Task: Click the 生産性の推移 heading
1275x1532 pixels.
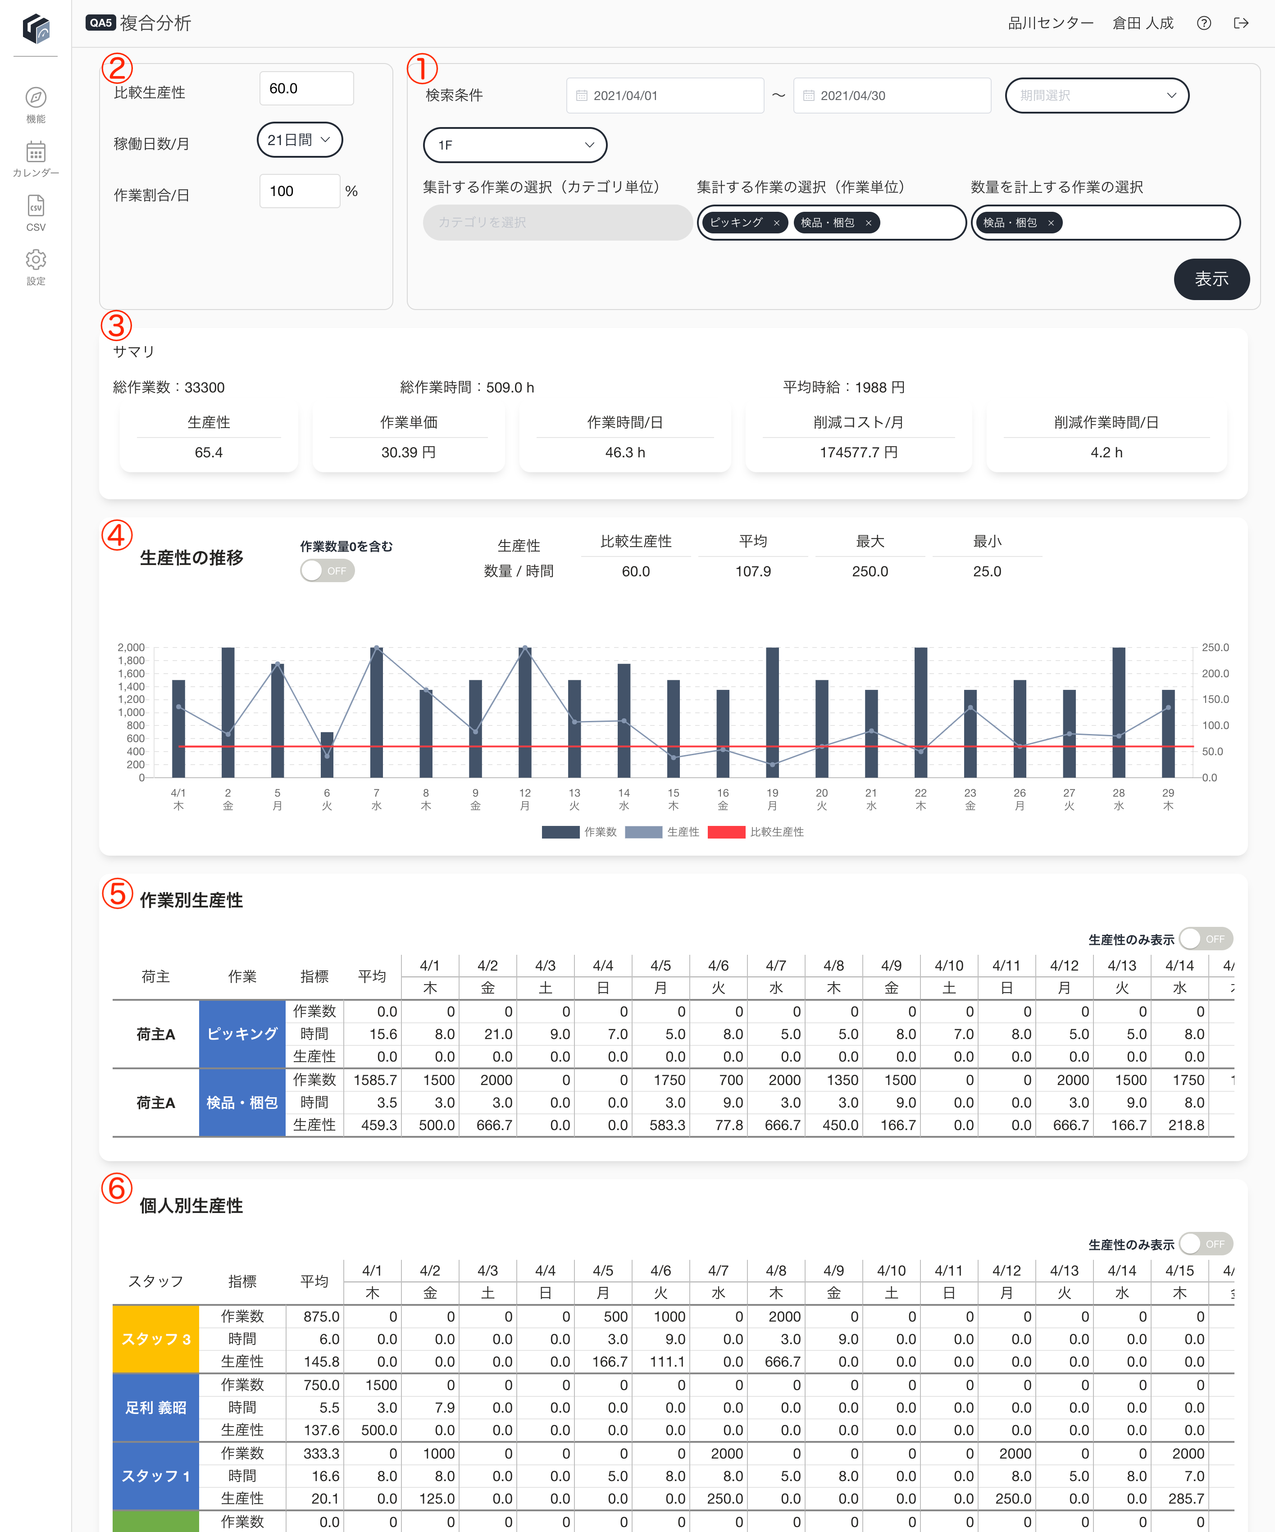Action: coord(191,558)
